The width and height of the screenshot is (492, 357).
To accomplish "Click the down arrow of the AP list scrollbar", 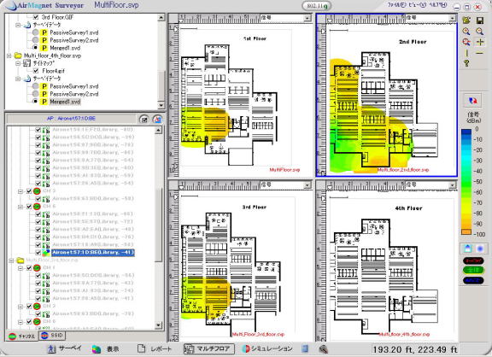I will (x=159, y=325).
